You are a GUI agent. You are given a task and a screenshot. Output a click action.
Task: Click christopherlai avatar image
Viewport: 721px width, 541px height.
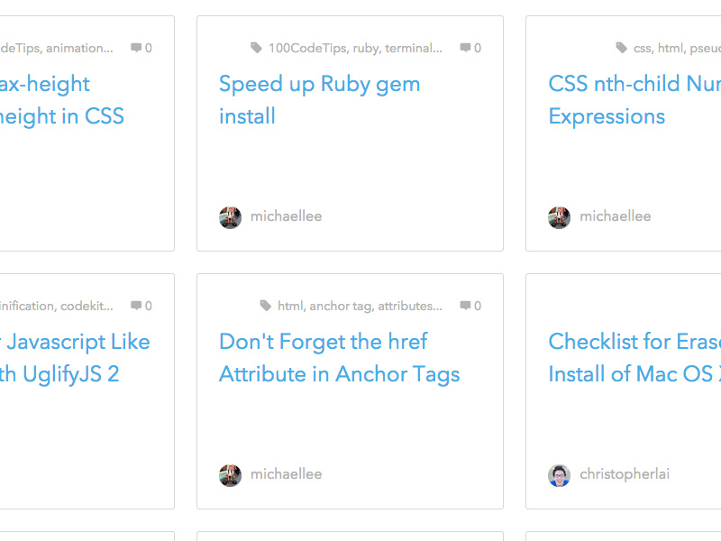coord(560,475)
